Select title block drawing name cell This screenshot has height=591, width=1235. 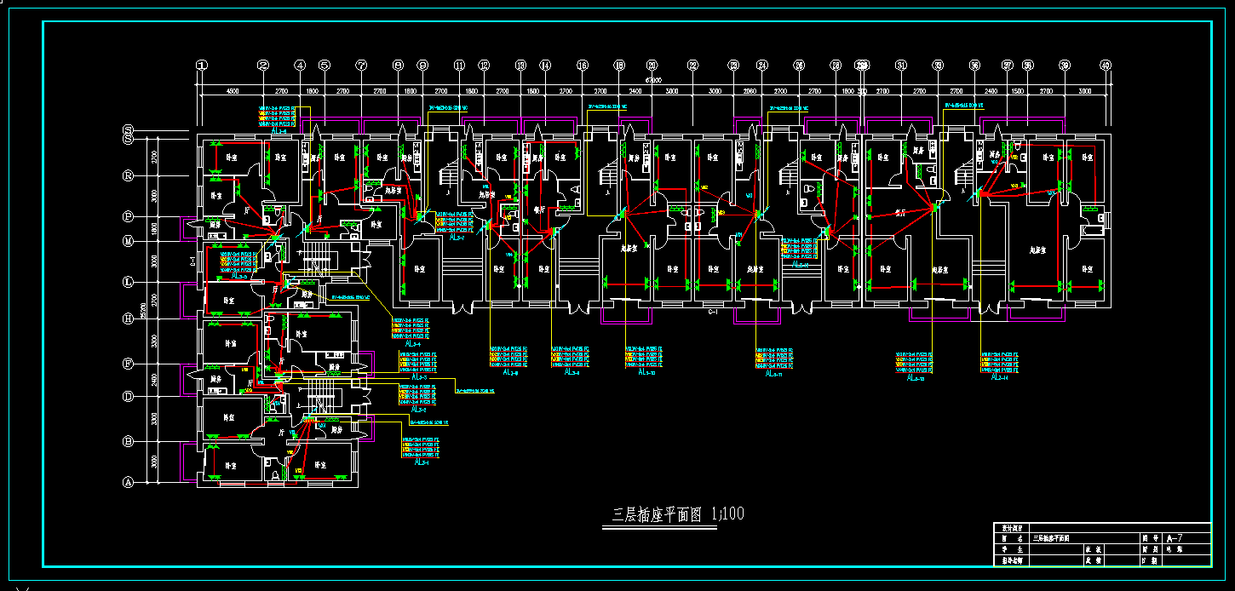1084,538
